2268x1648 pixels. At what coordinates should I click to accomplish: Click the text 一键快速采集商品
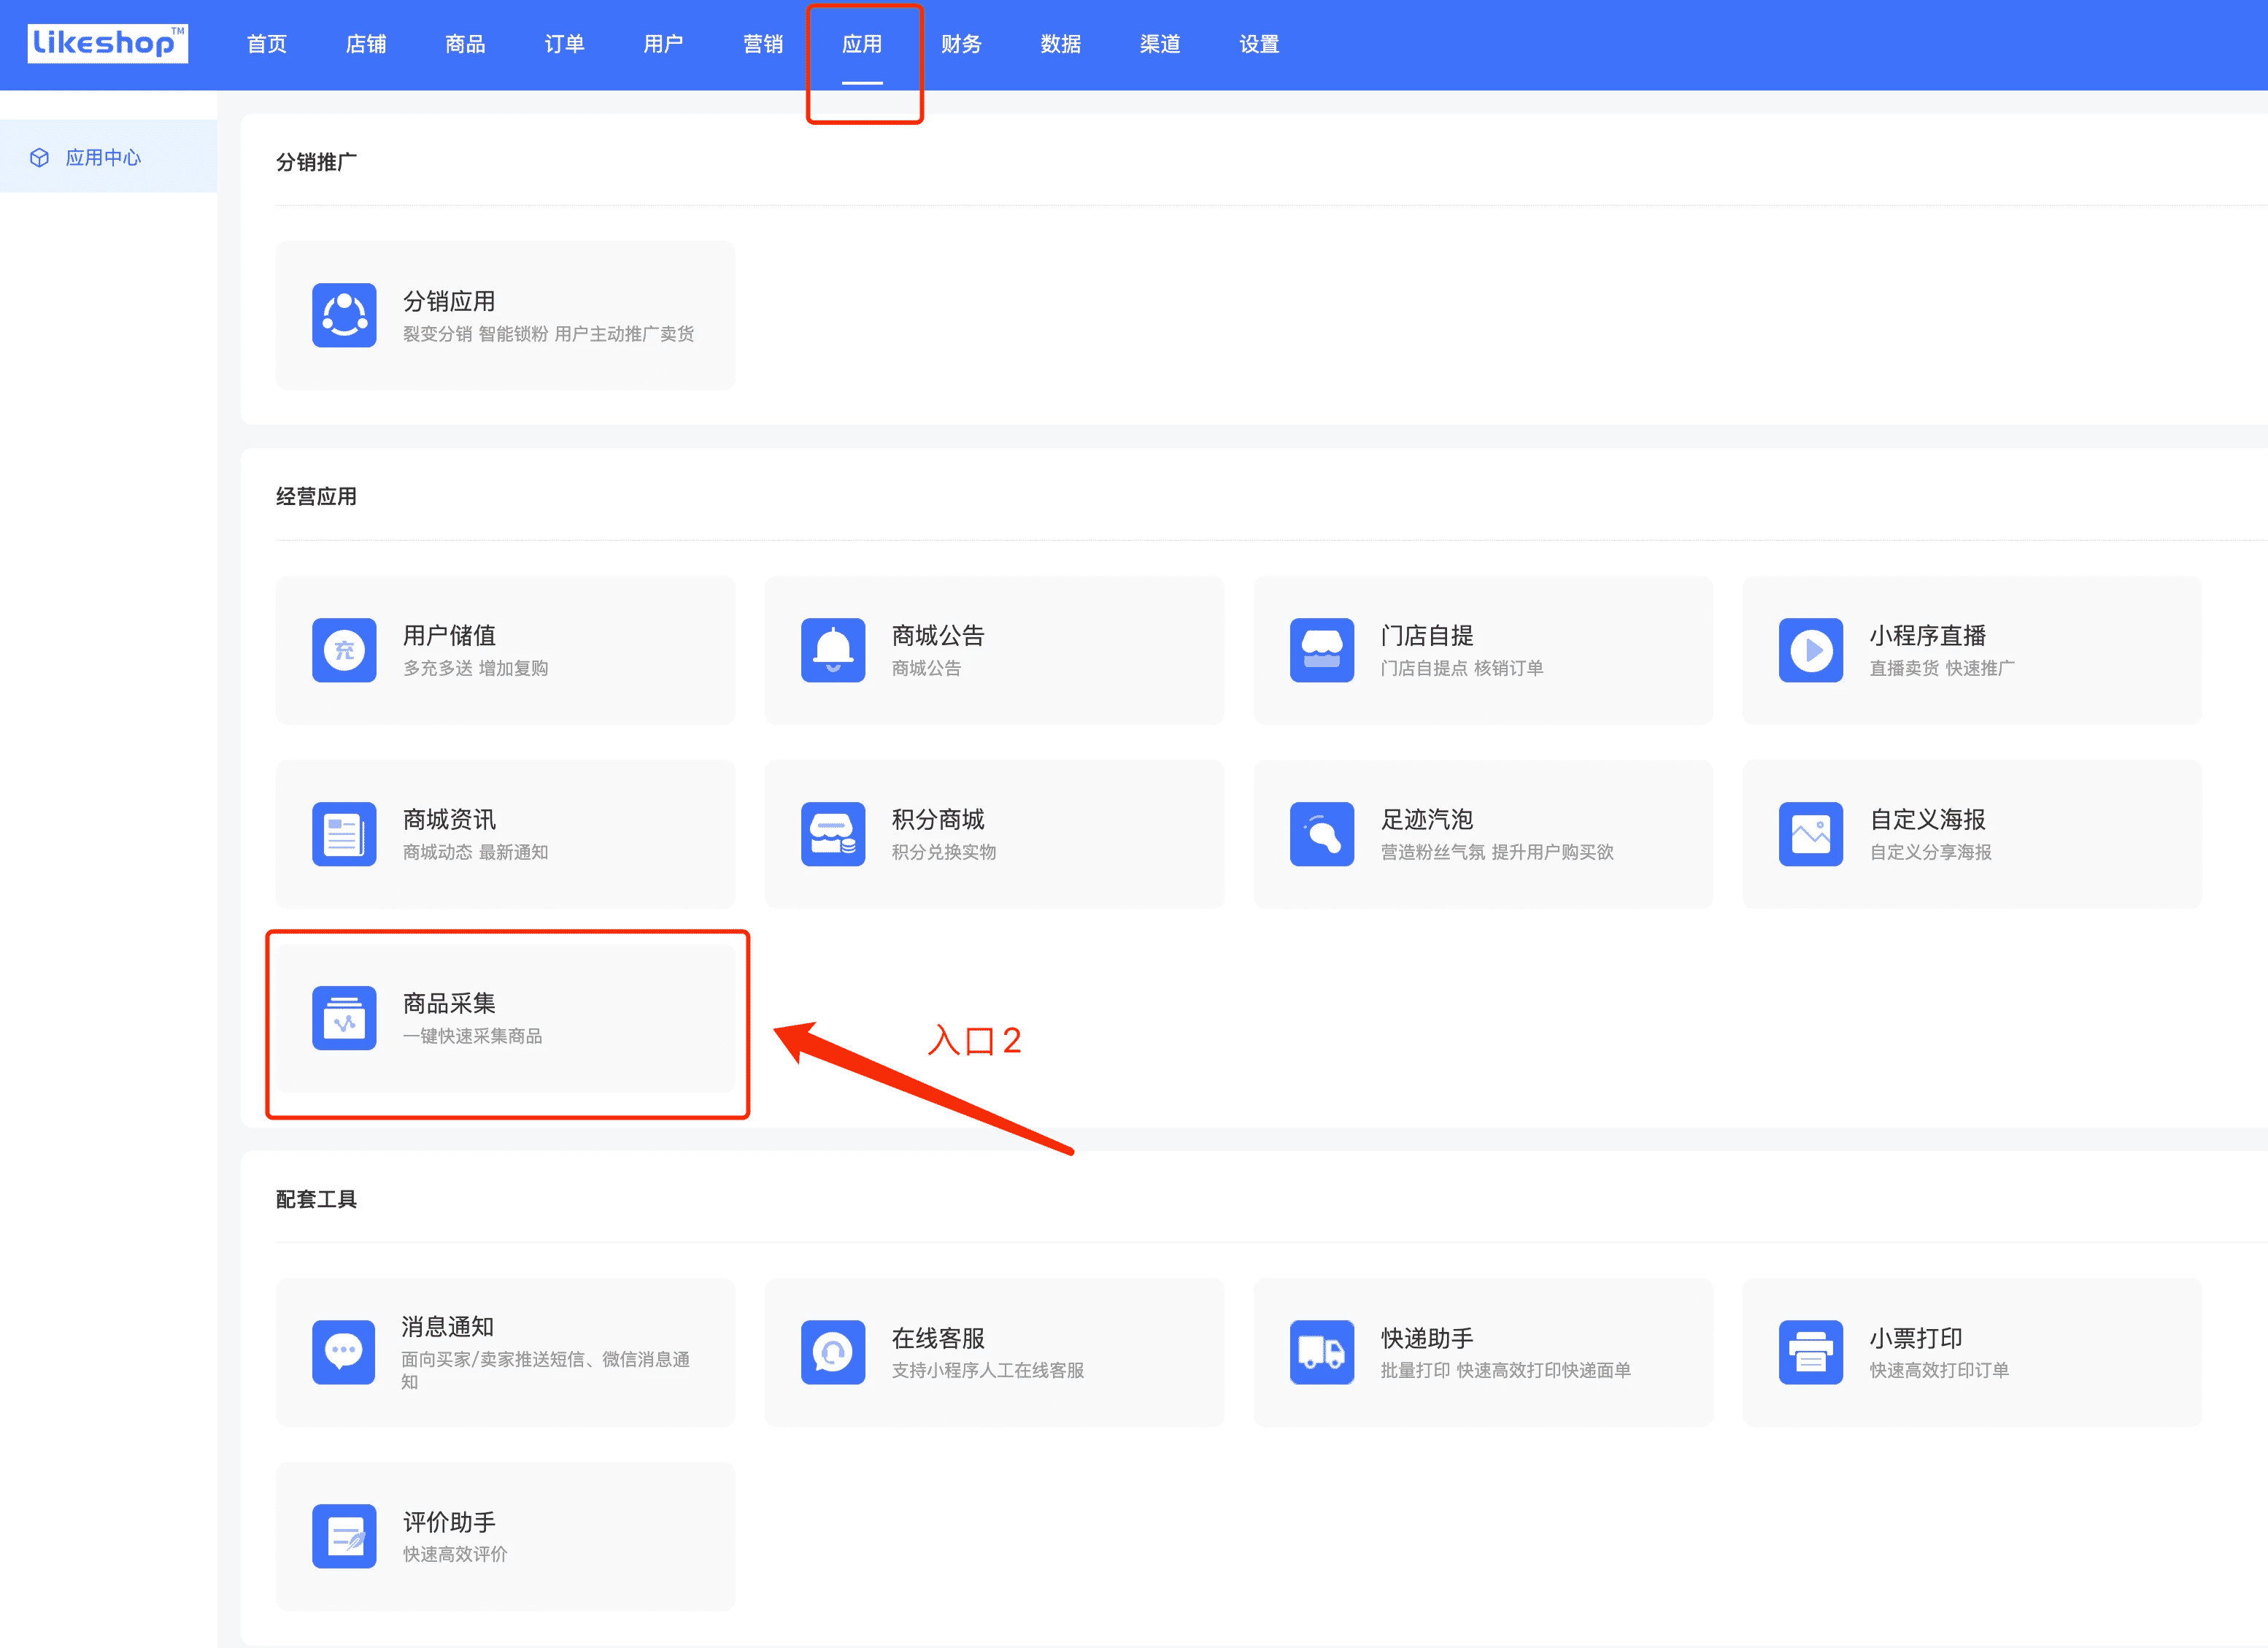pos(472,1036)
